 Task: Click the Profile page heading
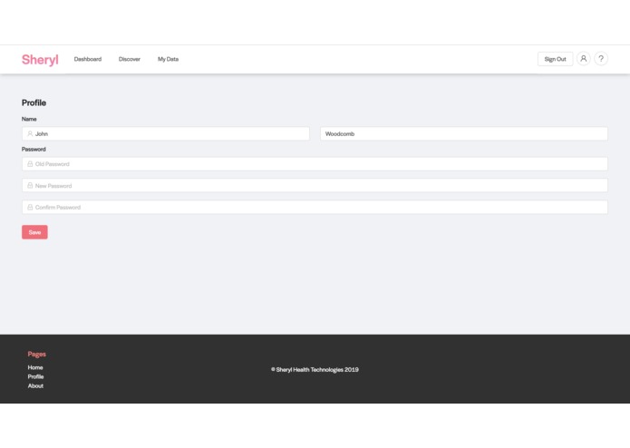coord(34,102)
